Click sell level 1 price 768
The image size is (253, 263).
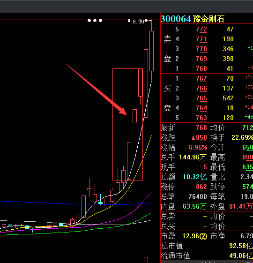click(201, 68)
